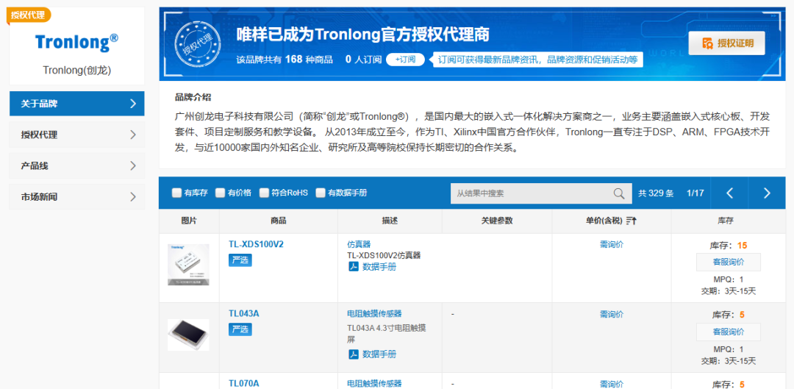Click the Tronlong brand logo
Viewport: 794px width, 389px height.
click(77, 43)
